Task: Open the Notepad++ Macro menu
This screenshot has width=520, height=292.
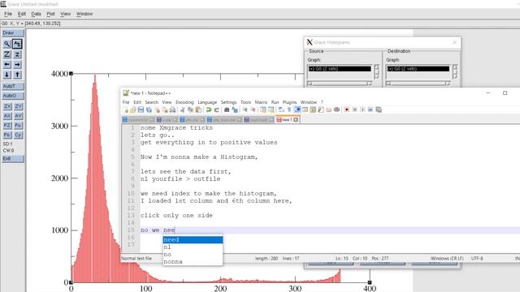Action: pyautogui.click(x=261, y=102)
